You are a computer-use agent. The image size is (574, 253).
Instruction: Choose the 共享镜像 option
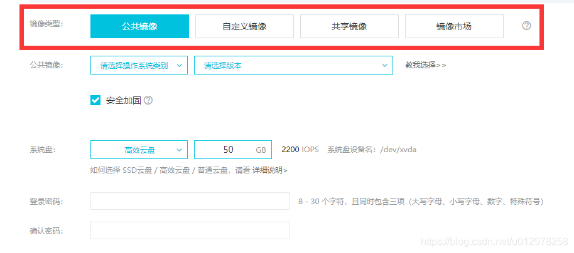pos(349,26)
